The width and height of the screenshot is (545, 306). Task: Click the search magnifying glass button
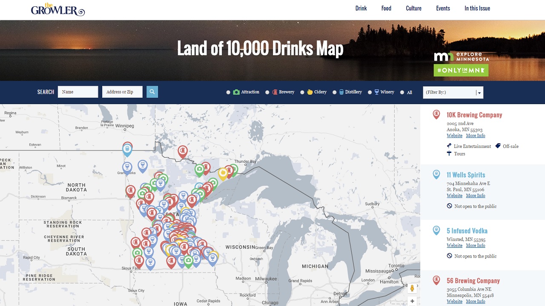(152, 92)
